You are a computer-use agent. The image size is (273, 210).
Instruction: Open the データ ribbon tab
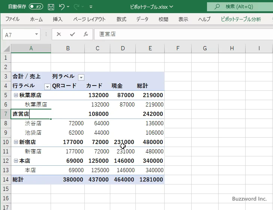pos(142,19)
